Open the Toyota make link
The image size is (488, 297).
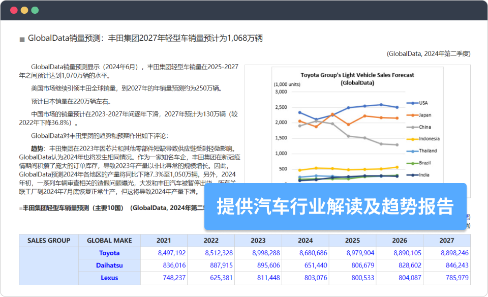(109, 253)
